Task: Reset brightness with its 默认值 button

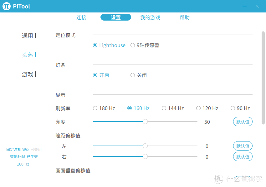Action: tap(243, 122)
